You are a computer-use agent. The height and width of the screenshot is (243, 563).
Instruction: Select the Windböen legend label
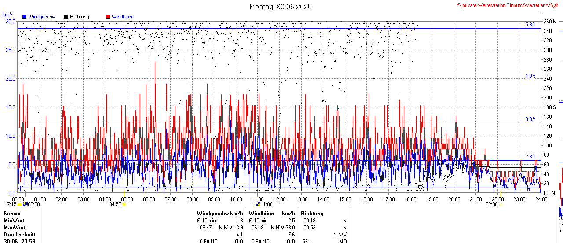coord(123,17)
